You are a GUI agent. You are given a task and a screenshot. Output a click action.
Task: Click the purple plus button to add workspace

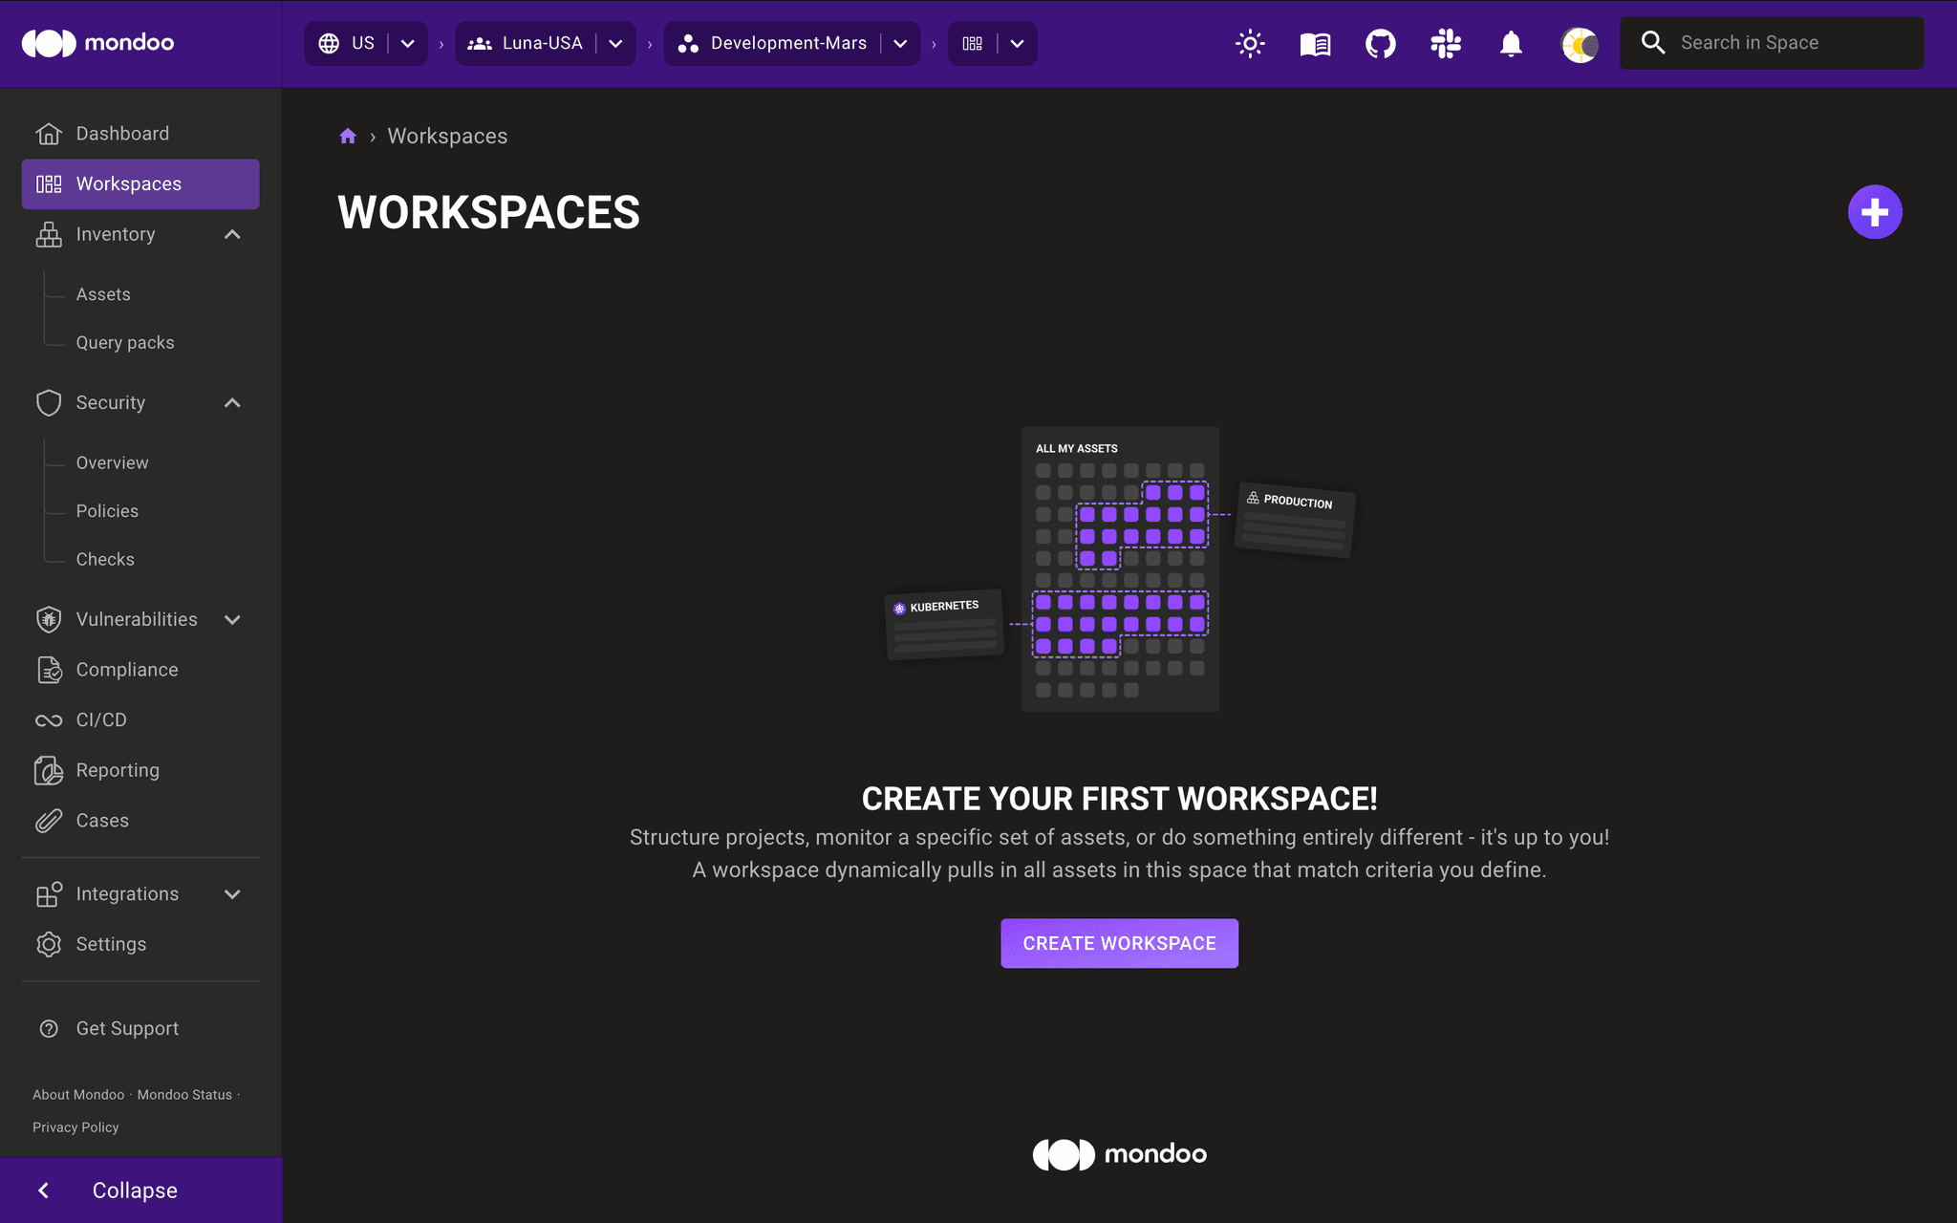(x=1875, y=211)
